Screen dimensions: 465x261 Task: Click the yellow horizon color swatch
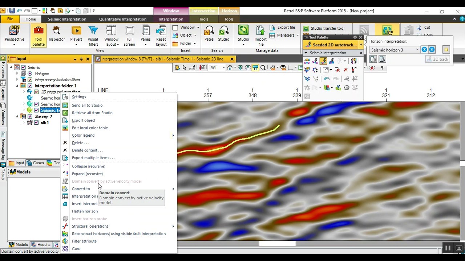[446, 50]
